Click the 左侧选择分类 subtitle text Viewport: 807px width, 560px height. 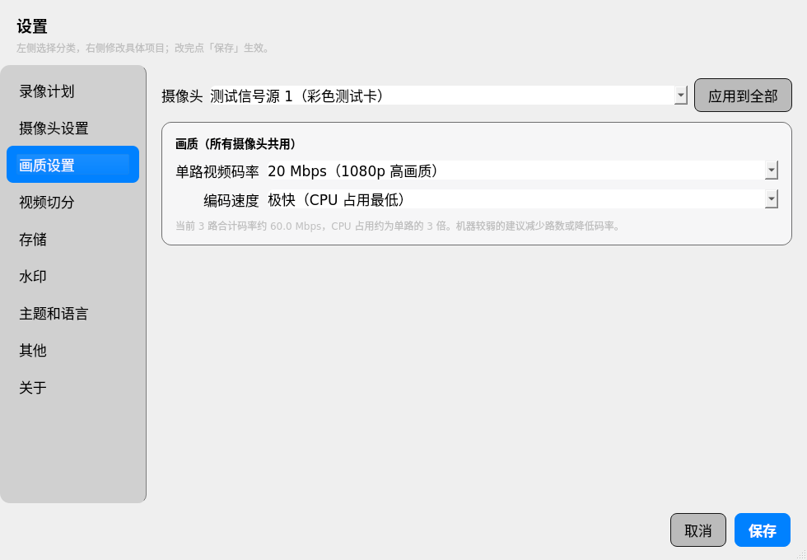click(142, 48)
